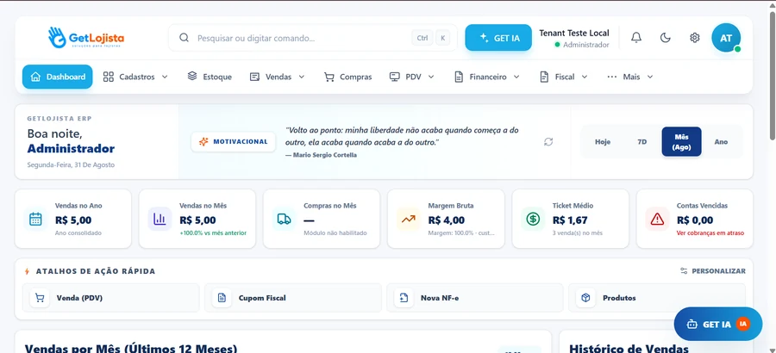Toggle dark mode moon icon
Image resolution: width=776 pixels, height=353 pixels.
click(x=666, y=38)
